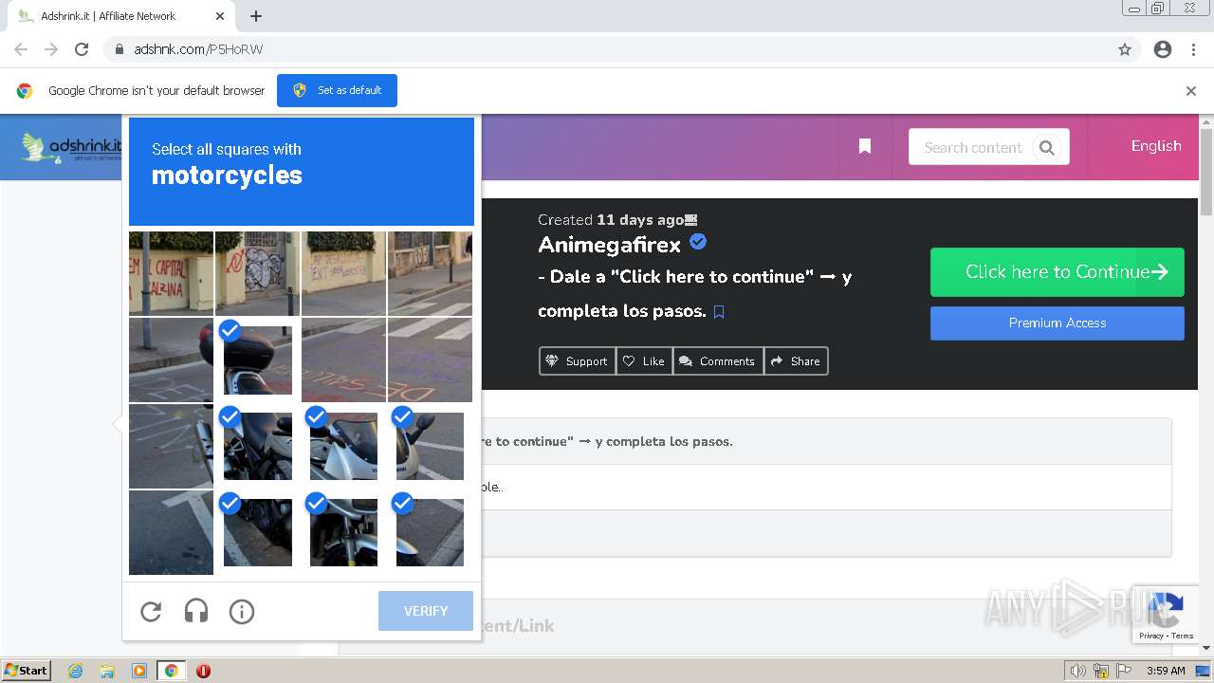
Task: Close the Adshrink.it tab
Action: [x=220, y=16]
